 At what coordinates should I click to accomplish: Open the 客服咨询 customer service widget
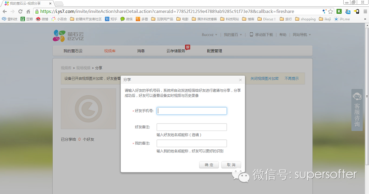[x=357, y=110]
